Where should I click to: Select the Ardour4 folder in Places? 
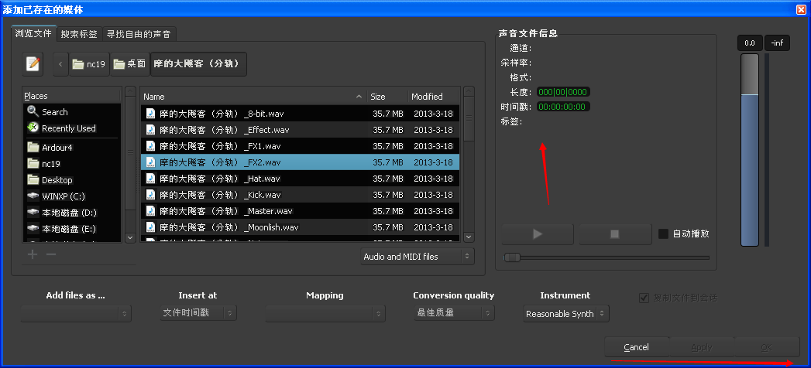point(57,147)
